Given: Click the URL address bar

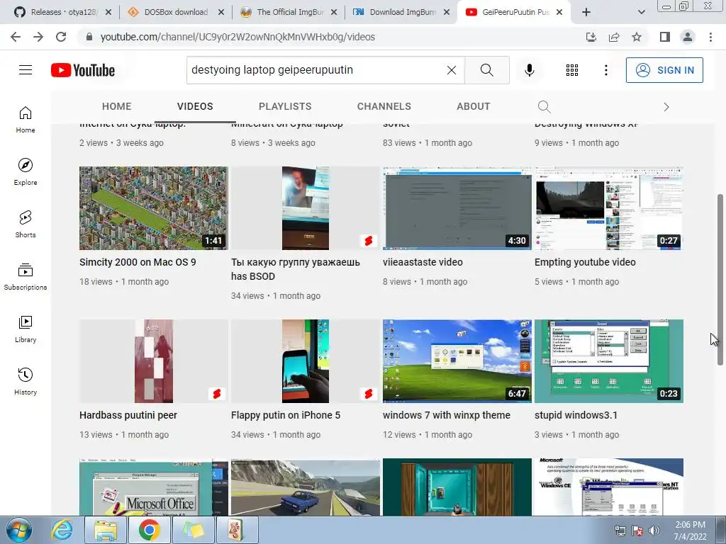Looking at the screenshot, I should (333, 37).
